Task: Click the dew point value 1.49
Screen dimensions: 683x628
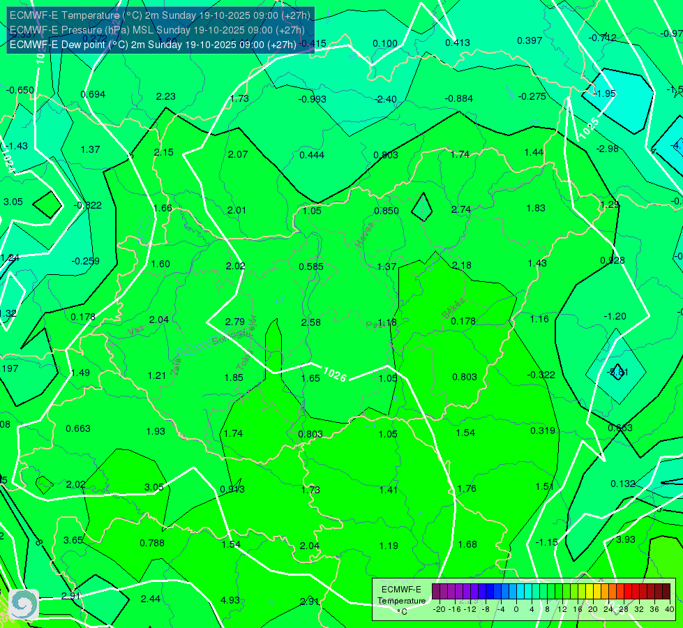Action: (80, 373)
